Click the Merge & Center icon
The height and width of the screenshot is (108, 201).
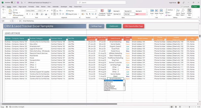click(67, 14)
